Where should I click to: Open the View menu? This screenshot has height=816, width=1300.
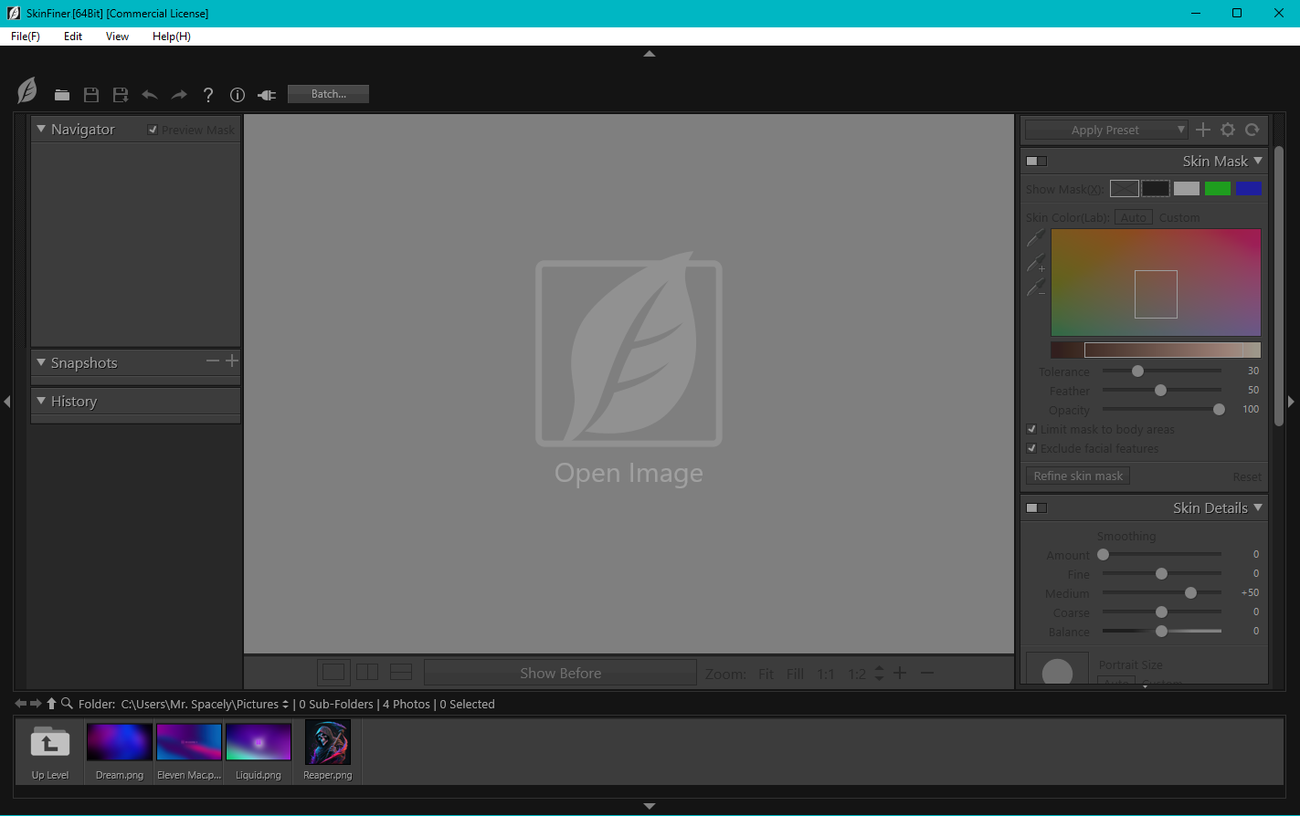[117, 37]
